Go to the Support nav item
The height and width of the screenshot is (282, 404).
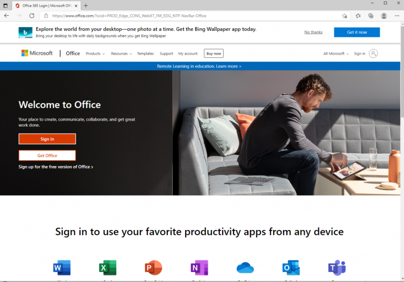coord(166,54)
